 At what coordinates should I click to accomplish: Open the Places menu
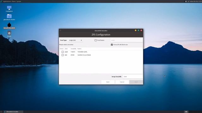pyautogui.click(x=14, y=1)
